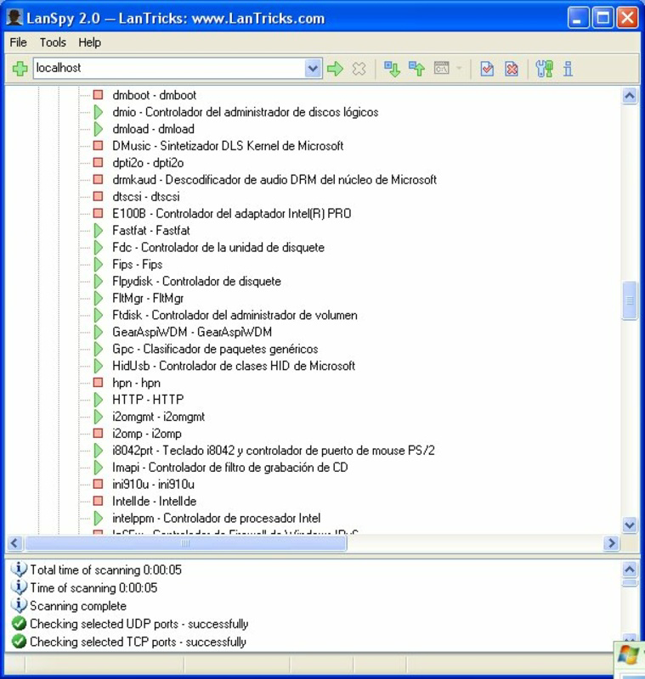Click red icon beside DMusic entry
This screenshot has width=645, height=679.
click(x=99, y=145)
